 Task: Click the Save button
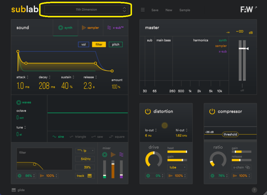[155, 10]
